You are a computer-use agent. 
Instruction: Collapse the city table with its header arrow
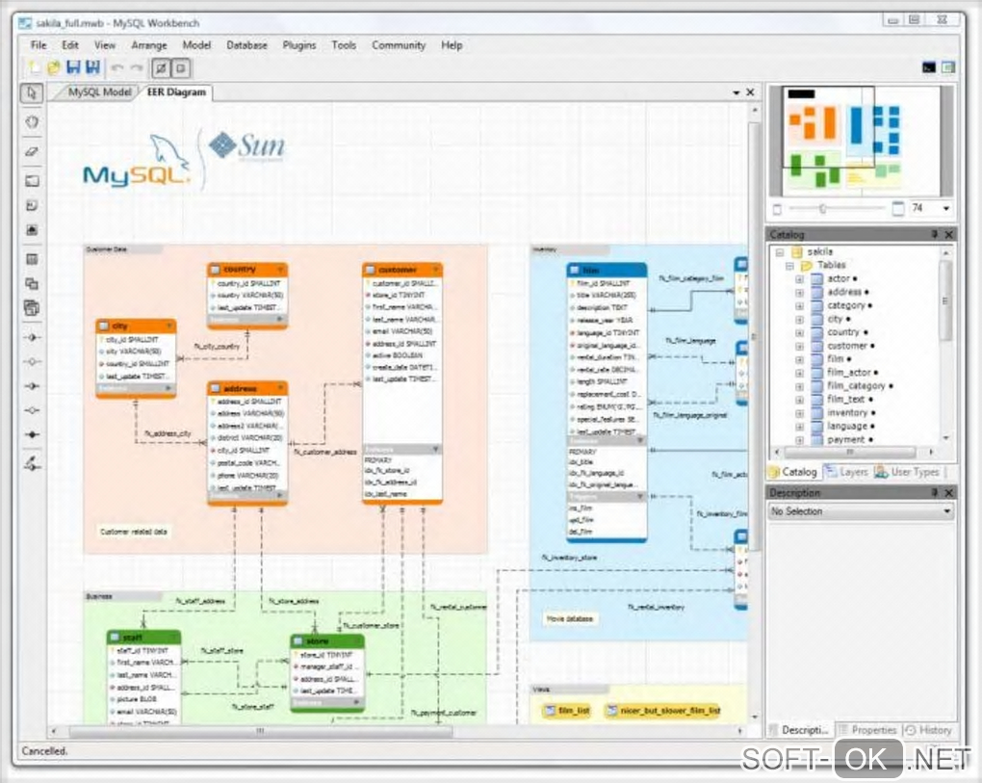pos(168,326)
